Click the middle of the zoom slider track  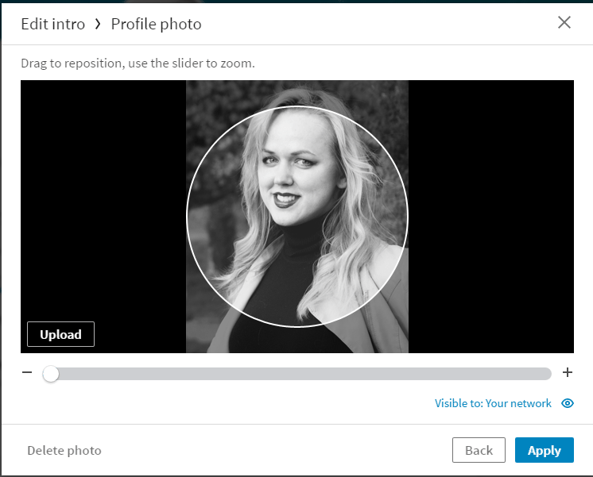coord(297,374)
